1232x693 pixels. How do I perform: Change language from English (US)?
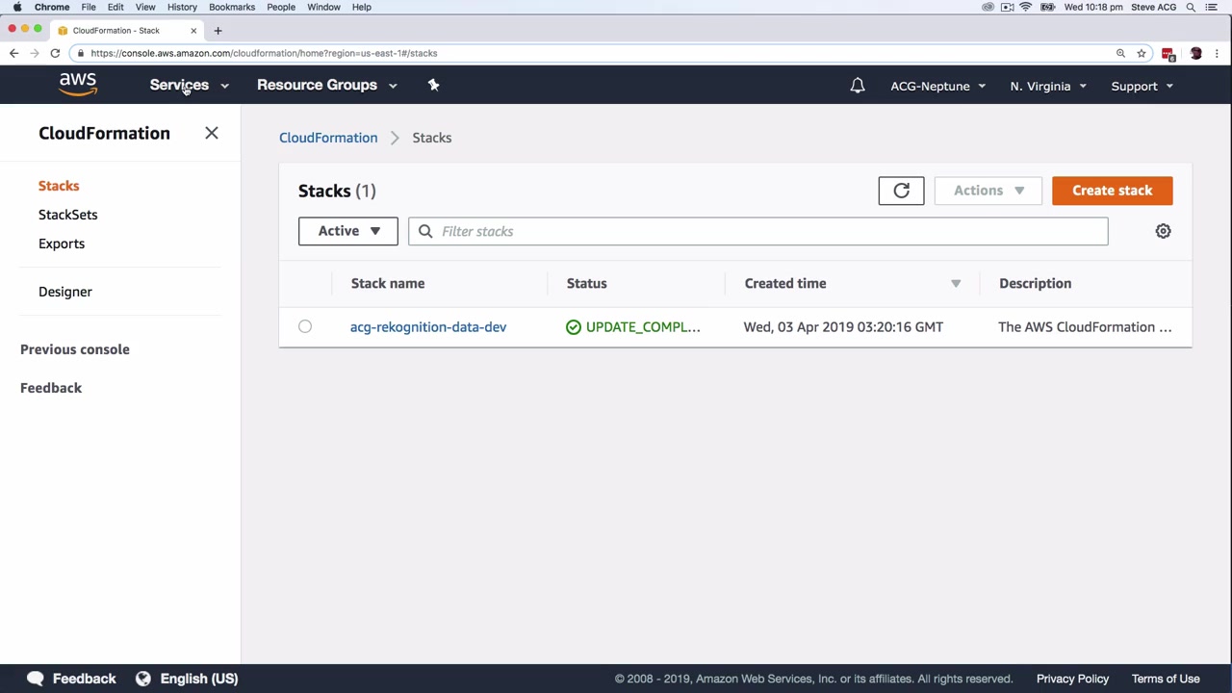click(199, 679)
